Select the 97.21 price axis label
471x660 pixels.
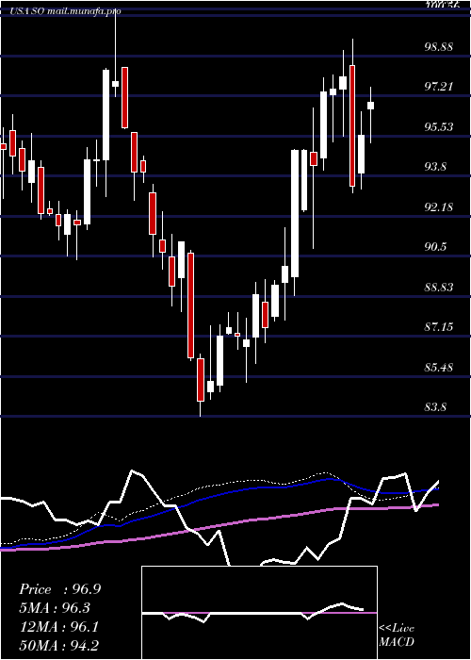tap(438, 87)
